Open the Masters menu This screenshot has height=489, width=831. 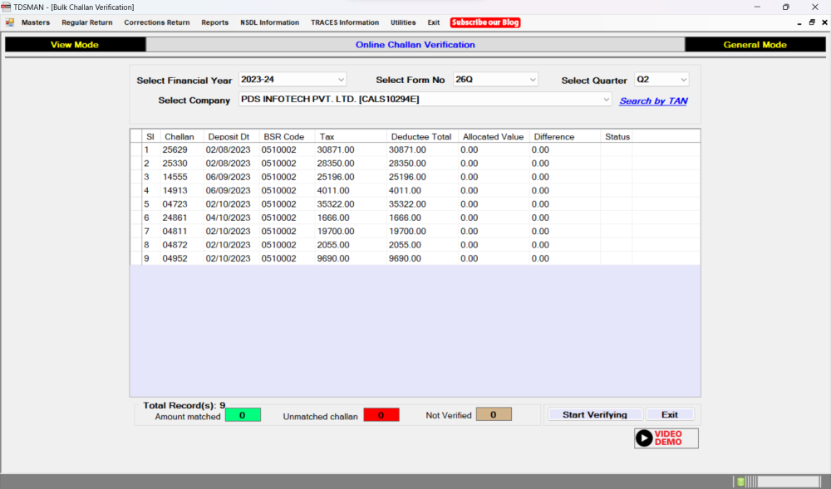(35, 22)
